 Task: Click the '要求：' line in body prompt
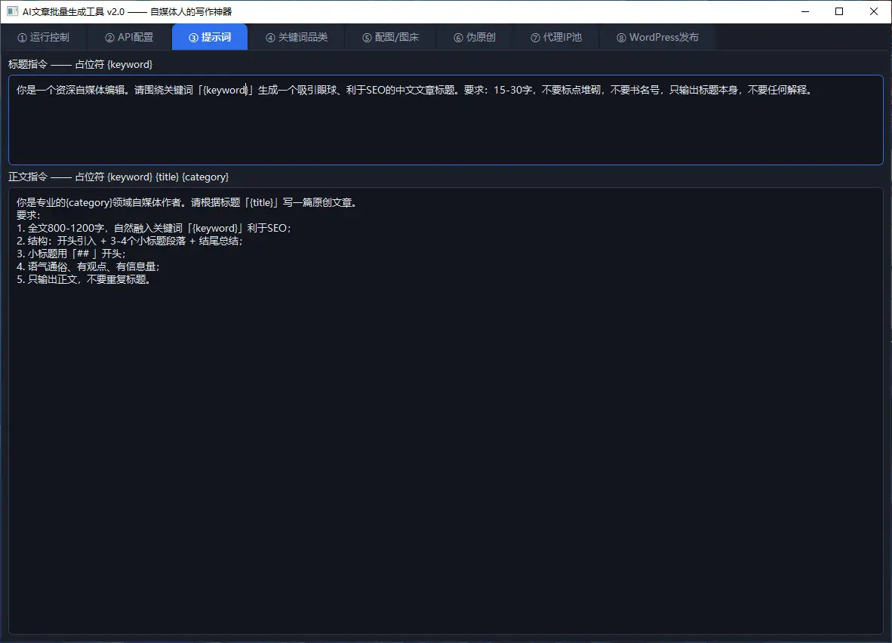click(x=29, y=215)
